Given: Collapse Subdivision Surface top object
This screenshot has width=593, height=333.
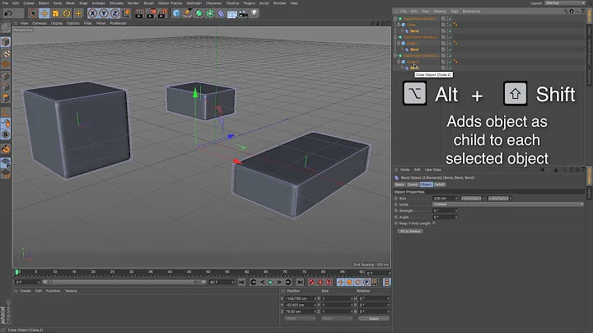Looking at the screenshot, I should (x=395, y=18).
